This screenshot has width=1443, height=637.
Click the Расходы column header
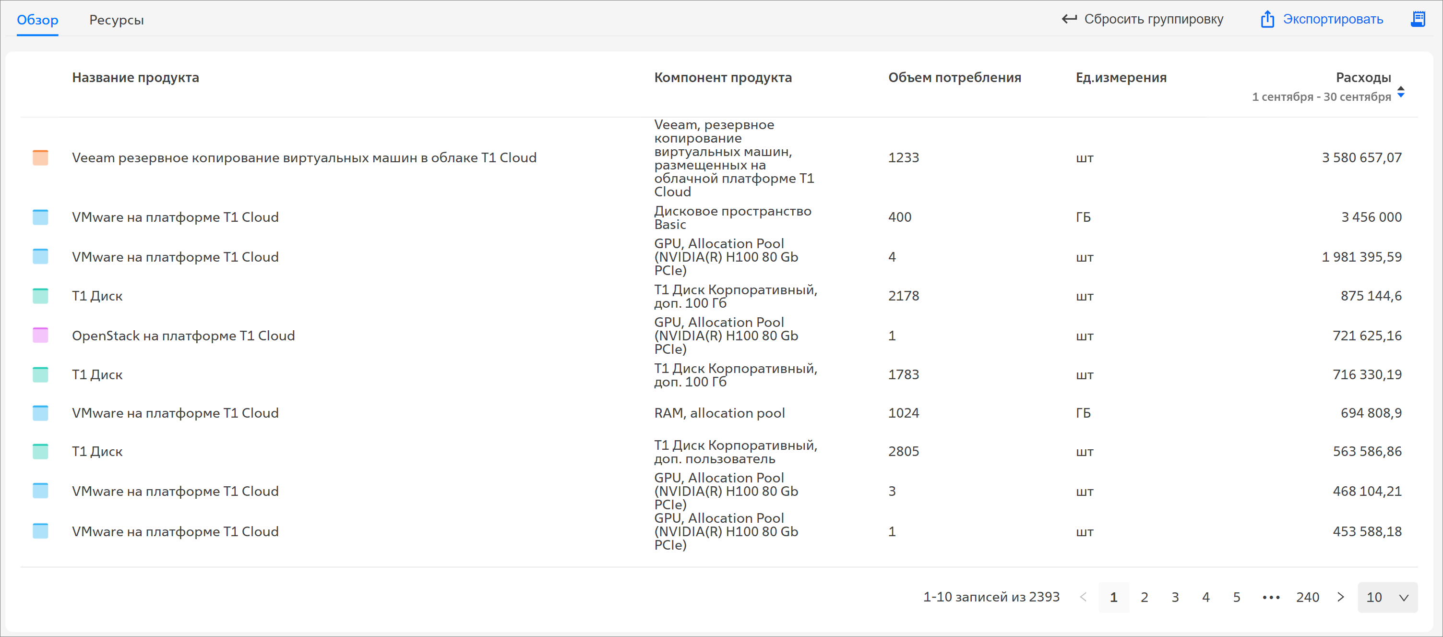pyautogui.click(x=1363, y=77)
